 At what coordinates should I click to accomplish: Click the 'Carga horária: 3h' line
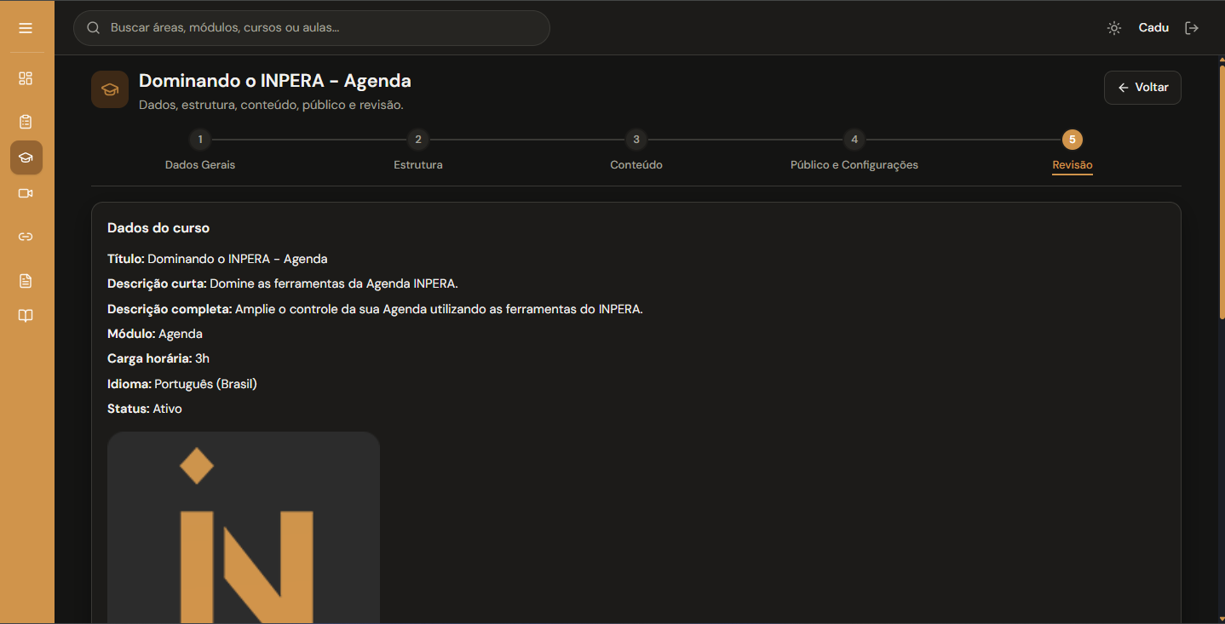coord(158,358)
